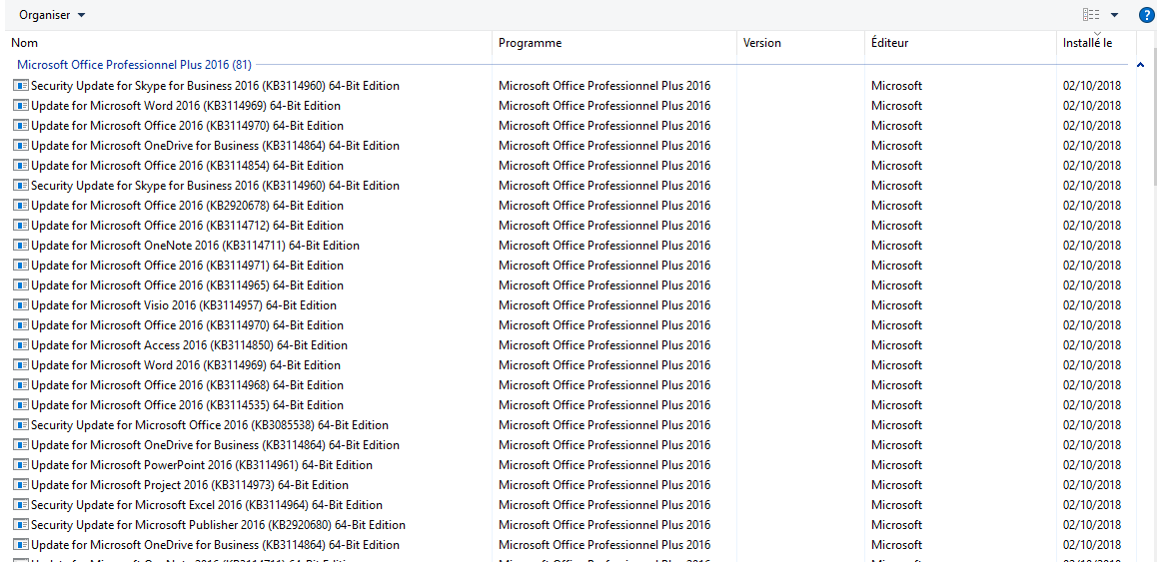Screen dimensions: 1157x562
Task: Click the icon of Office 2016 update KB3114854
Action: click(21, 166)
